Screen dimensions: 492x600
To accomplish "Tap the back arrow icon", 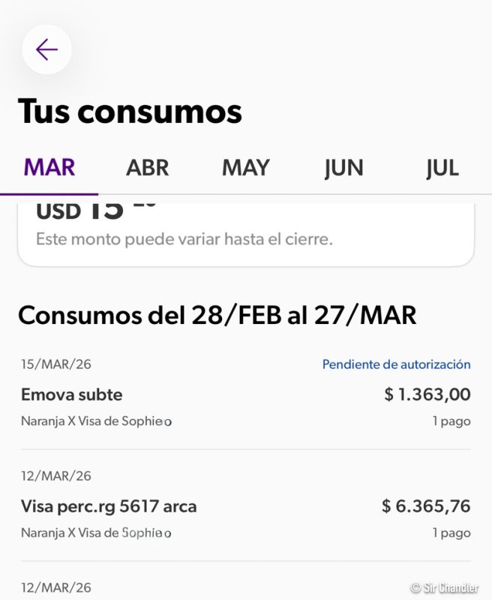I will (46, 49).
